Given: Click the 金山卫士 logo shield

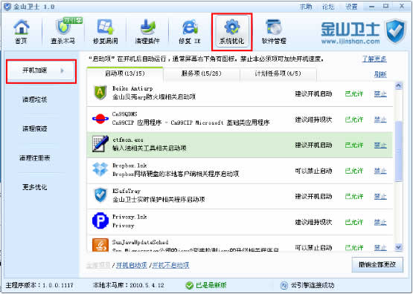Looking at the screenshot, I should (395, 31).
